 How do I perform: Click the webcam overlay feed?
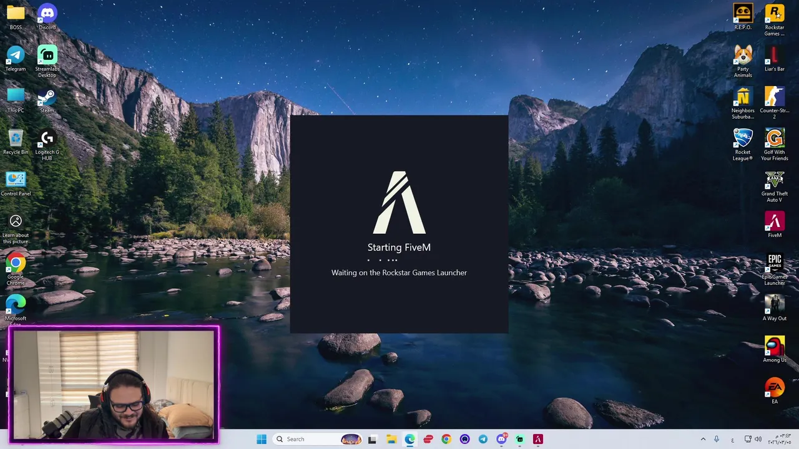[114, 384]
